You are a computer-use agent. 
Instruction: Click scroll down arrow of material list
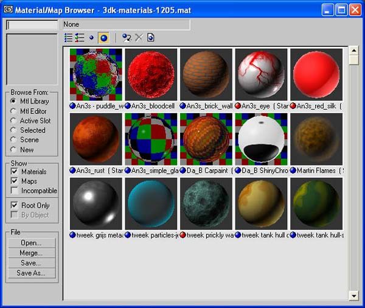point(354,296)
